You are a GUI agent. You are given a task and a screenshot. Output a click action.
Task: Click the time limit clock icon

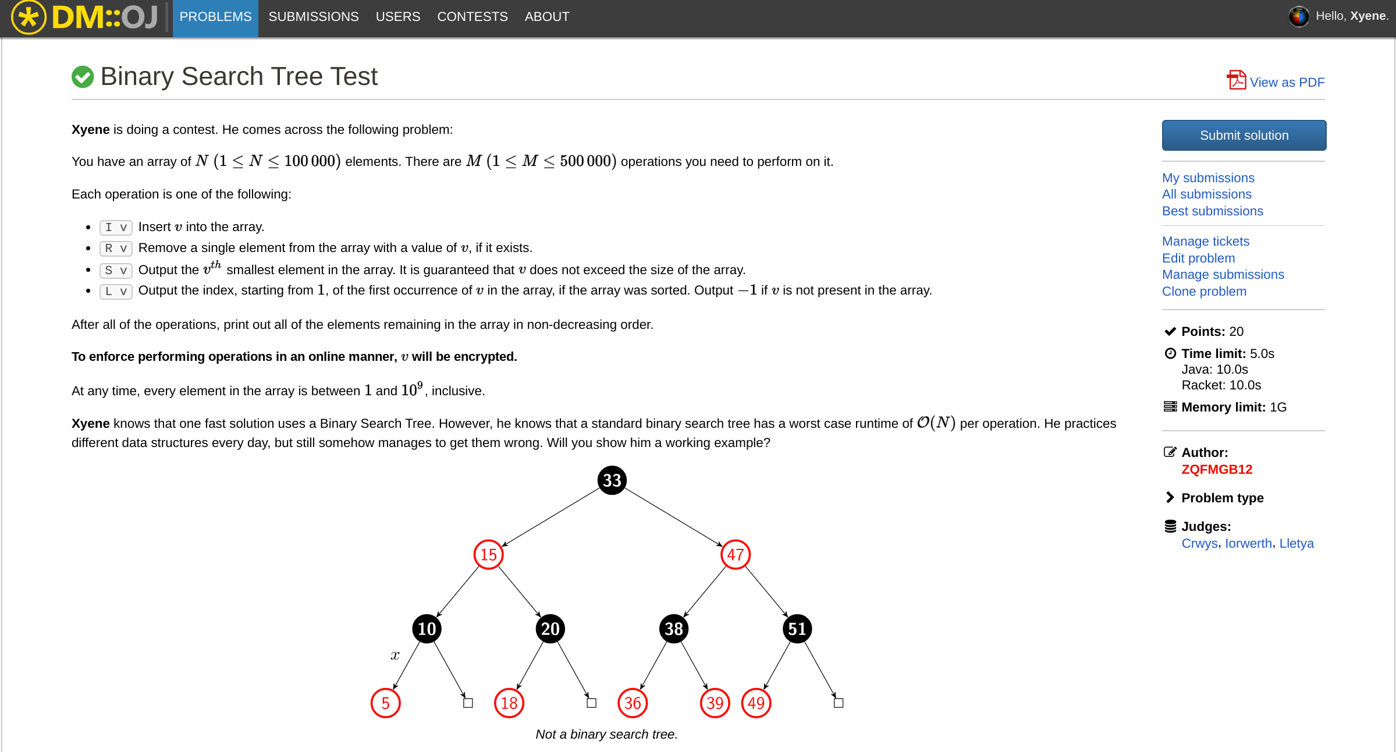click(1168, 353)
